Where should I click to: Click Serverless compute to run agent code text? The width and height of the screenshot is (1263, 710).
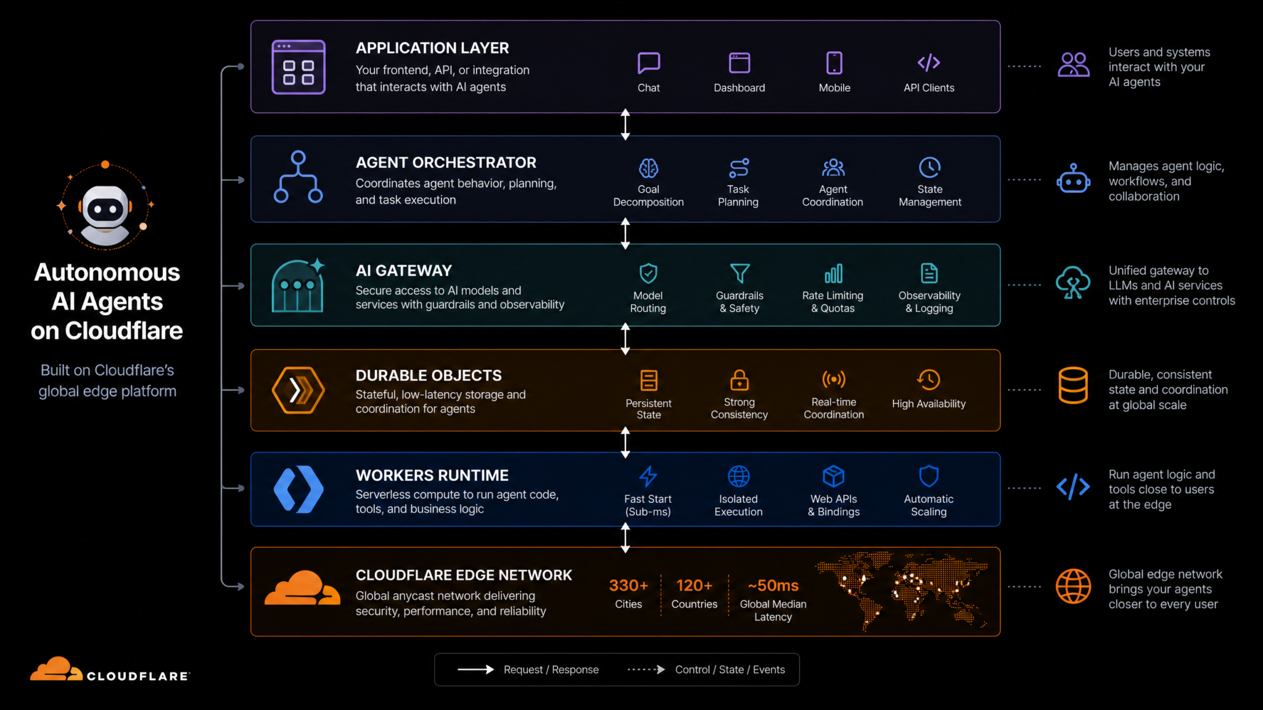pyautogui.click(x=457, y=502)
